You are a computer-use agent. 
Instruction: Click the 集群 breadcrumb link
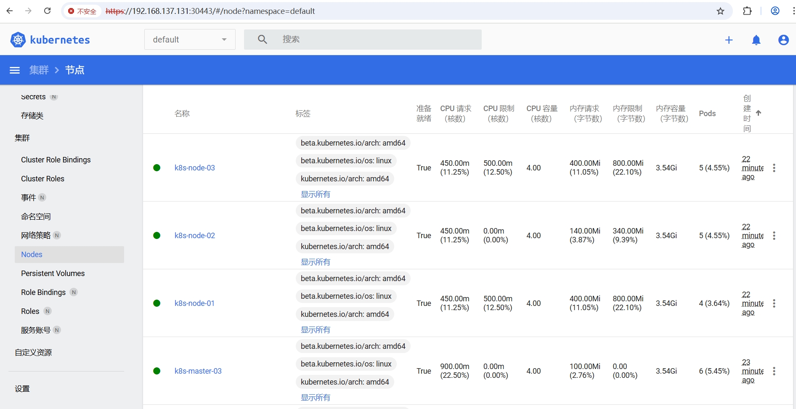[x=39, y=70]
